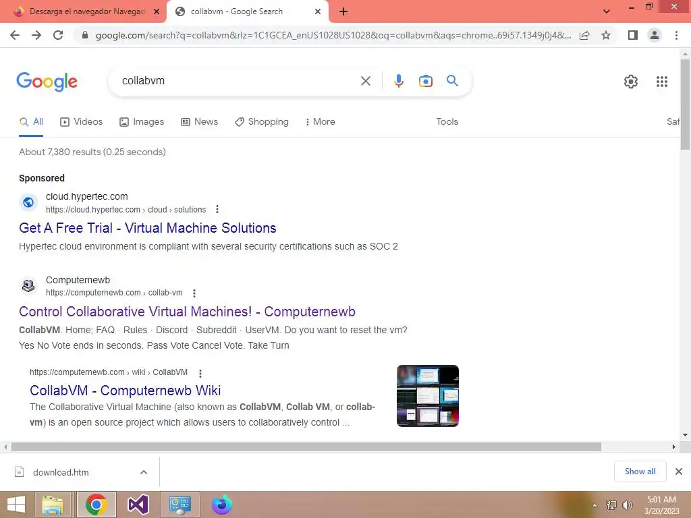The image size is (691, 518).
Task: Open the volume control in system tray
Action: 628,505
